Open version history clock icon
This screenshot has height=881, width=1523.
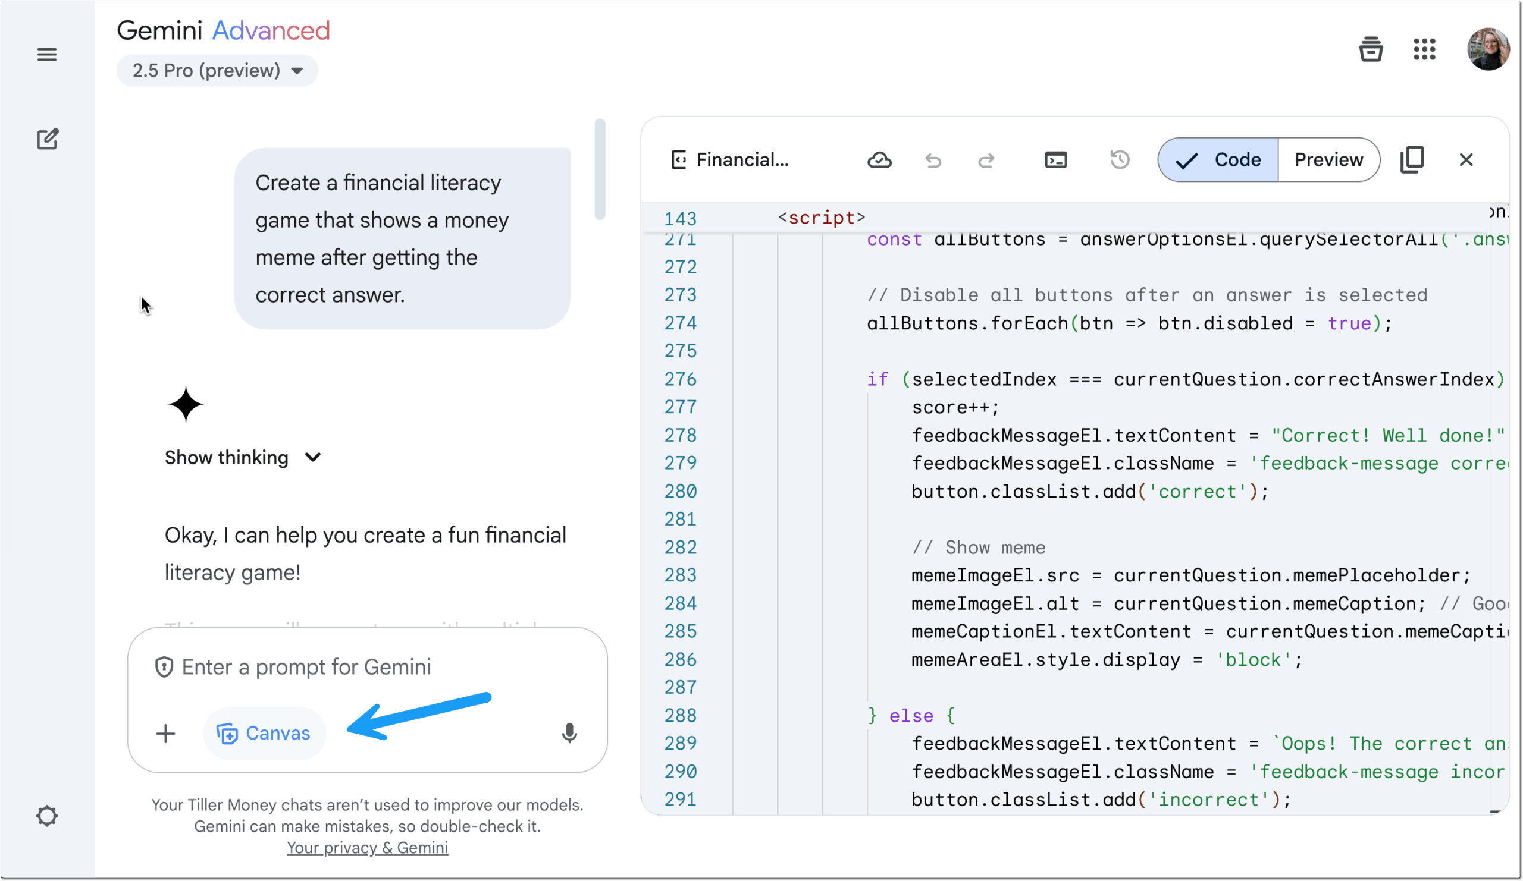pos(1119,160)
